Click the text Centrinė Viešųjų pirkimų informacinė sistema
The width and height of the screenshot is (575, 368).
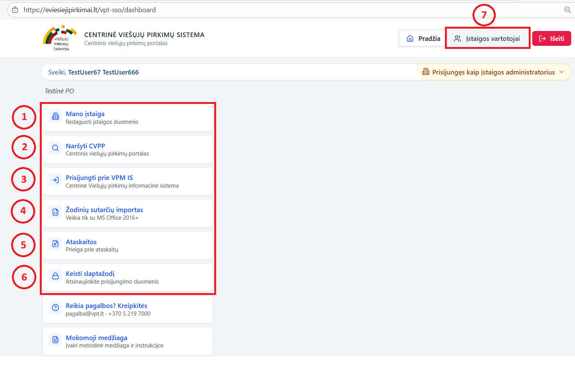tap(122, 186)
